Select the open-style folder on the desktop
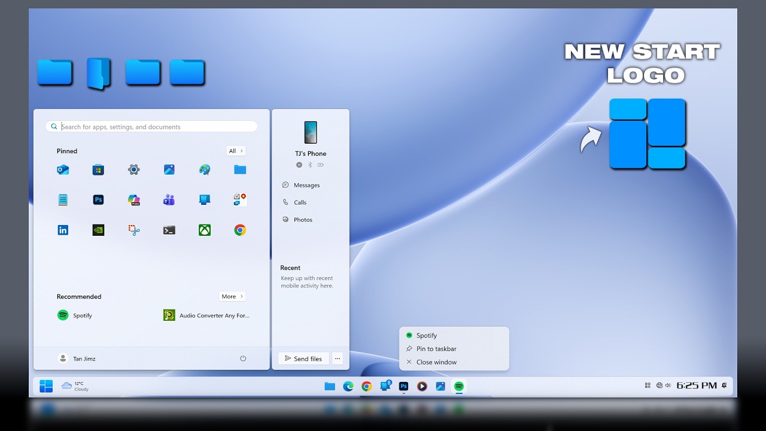The width and height of the screenshot is (766, 431). 99,73
